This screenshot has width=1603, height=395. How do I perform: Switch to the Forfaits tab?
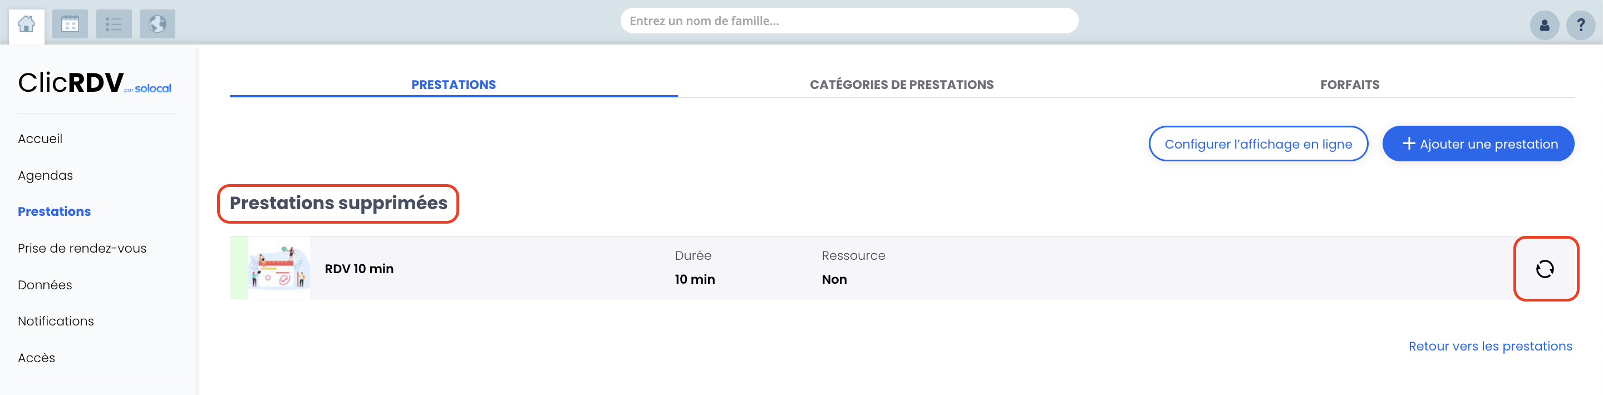(1350, 85)
